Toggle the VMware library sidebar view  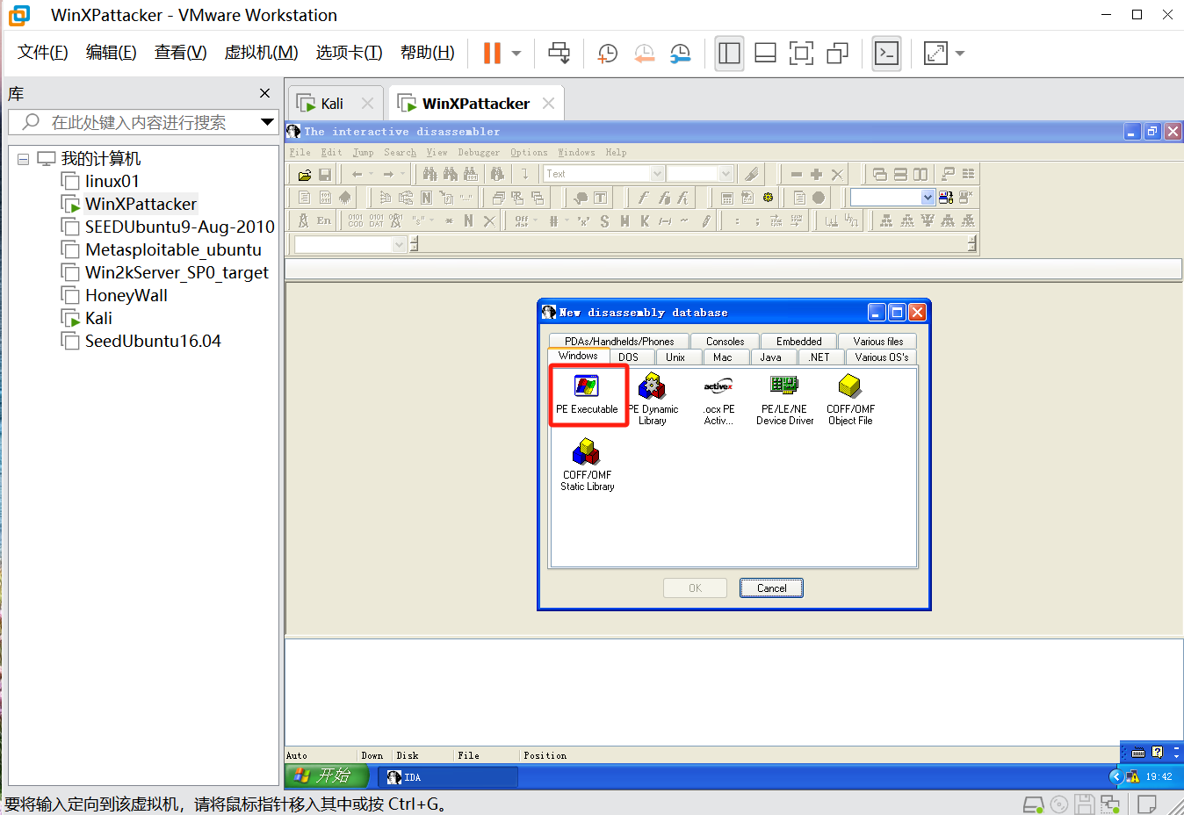click(729, 54)
